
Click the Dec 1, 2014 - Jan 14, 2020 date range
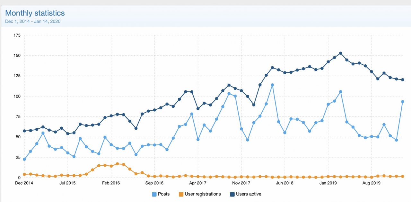click(33, 22)
